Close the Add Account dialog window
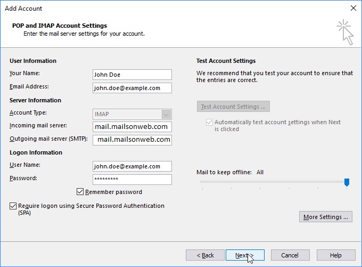The height and width of the screenshot is (267, 362). 352,8
